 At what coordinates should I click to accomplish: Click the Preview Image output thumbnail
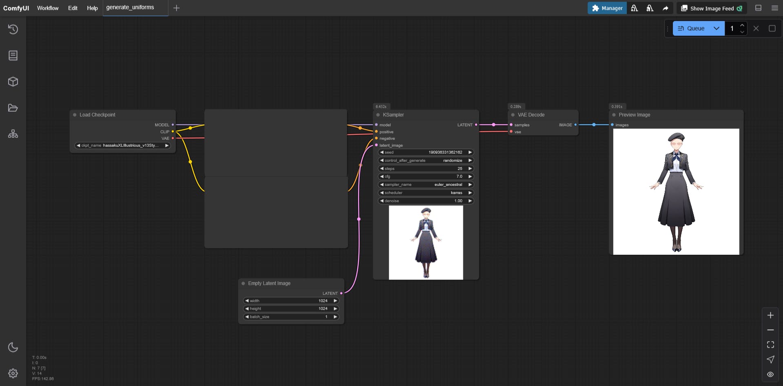point(676,192)
